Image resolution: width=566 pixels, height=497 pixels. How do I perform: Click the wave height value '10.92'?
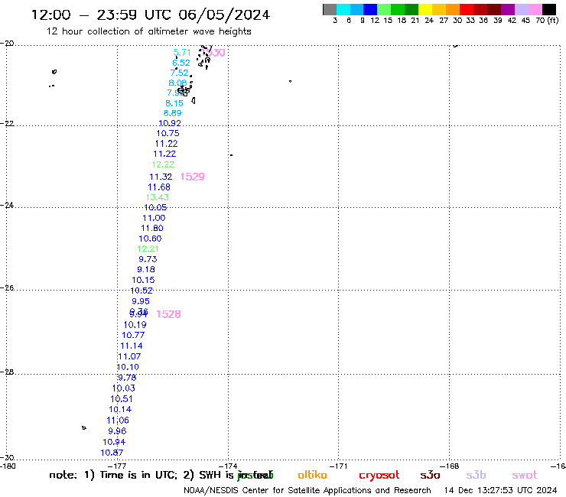tap(170, 123)
